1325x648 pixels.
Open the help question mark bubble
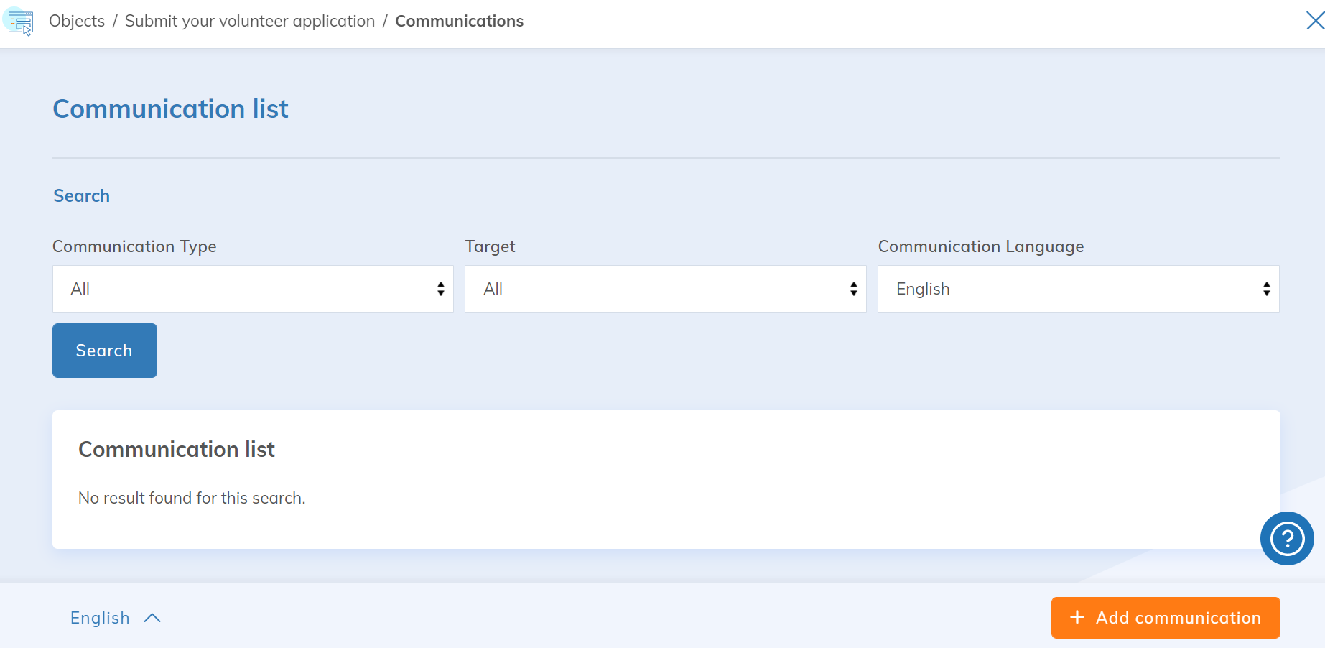[1286, 538]
